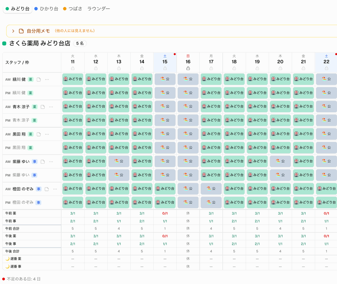Toggle the lock under Monday 17
Viewport: 337px width, 284px height.
pyautogui.click(x=211, y=68)
